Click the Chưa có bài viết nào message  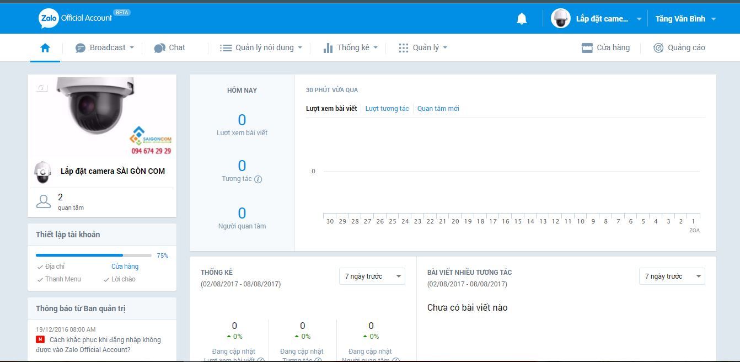(467, 307)
